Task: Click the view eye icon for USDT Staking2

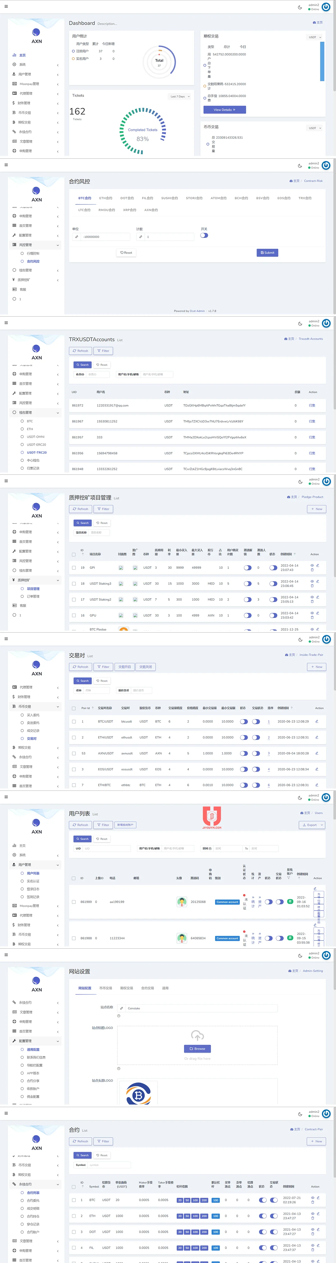Action: click(312, 597)
